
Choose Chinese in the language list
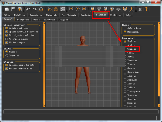tap(132, 49)
